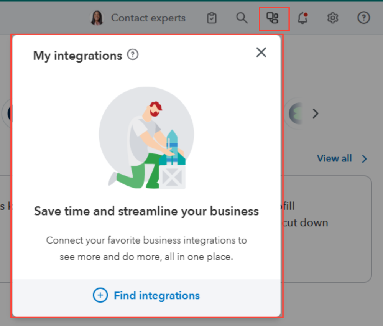Open the Settings gear icon
383x326 pixels.
(333, 18)
